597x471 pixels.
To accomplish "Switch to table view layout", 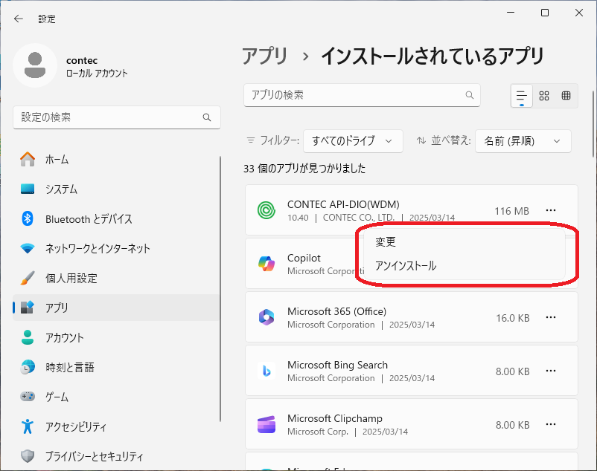I will point(566,96).
